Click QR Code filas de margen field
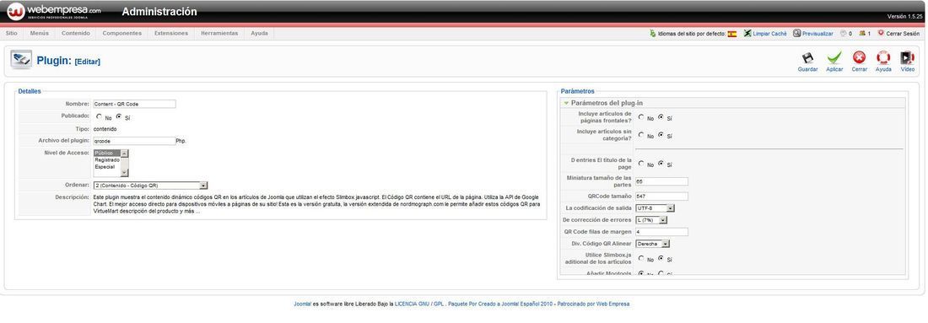 661,232
